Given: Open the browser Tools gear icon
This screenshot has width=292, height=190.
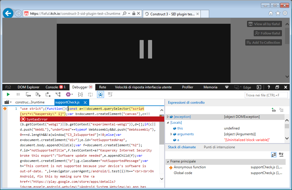Looking at the screenshot, I should [285, 13].
